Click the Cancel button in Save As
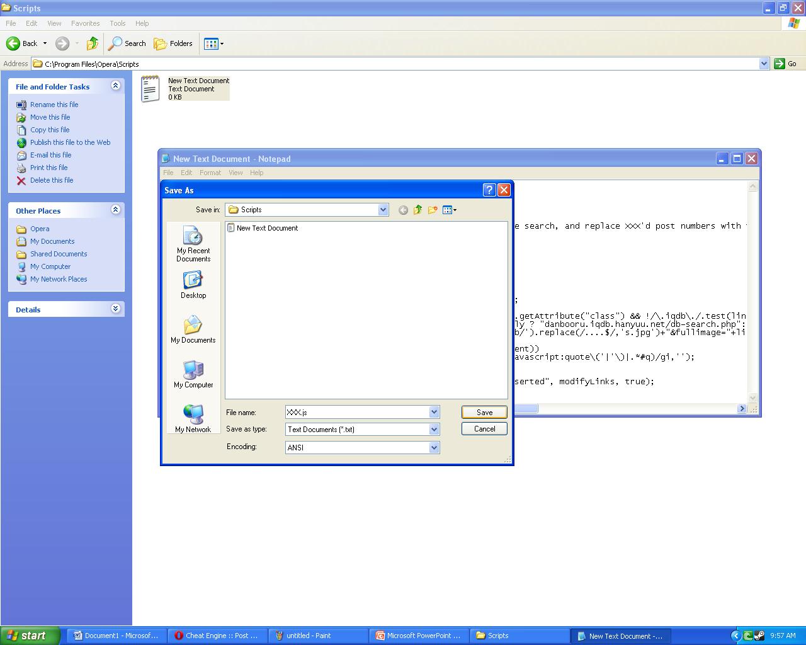The height and width of the screenshot is (645, 806). click(x=484, y=429)
